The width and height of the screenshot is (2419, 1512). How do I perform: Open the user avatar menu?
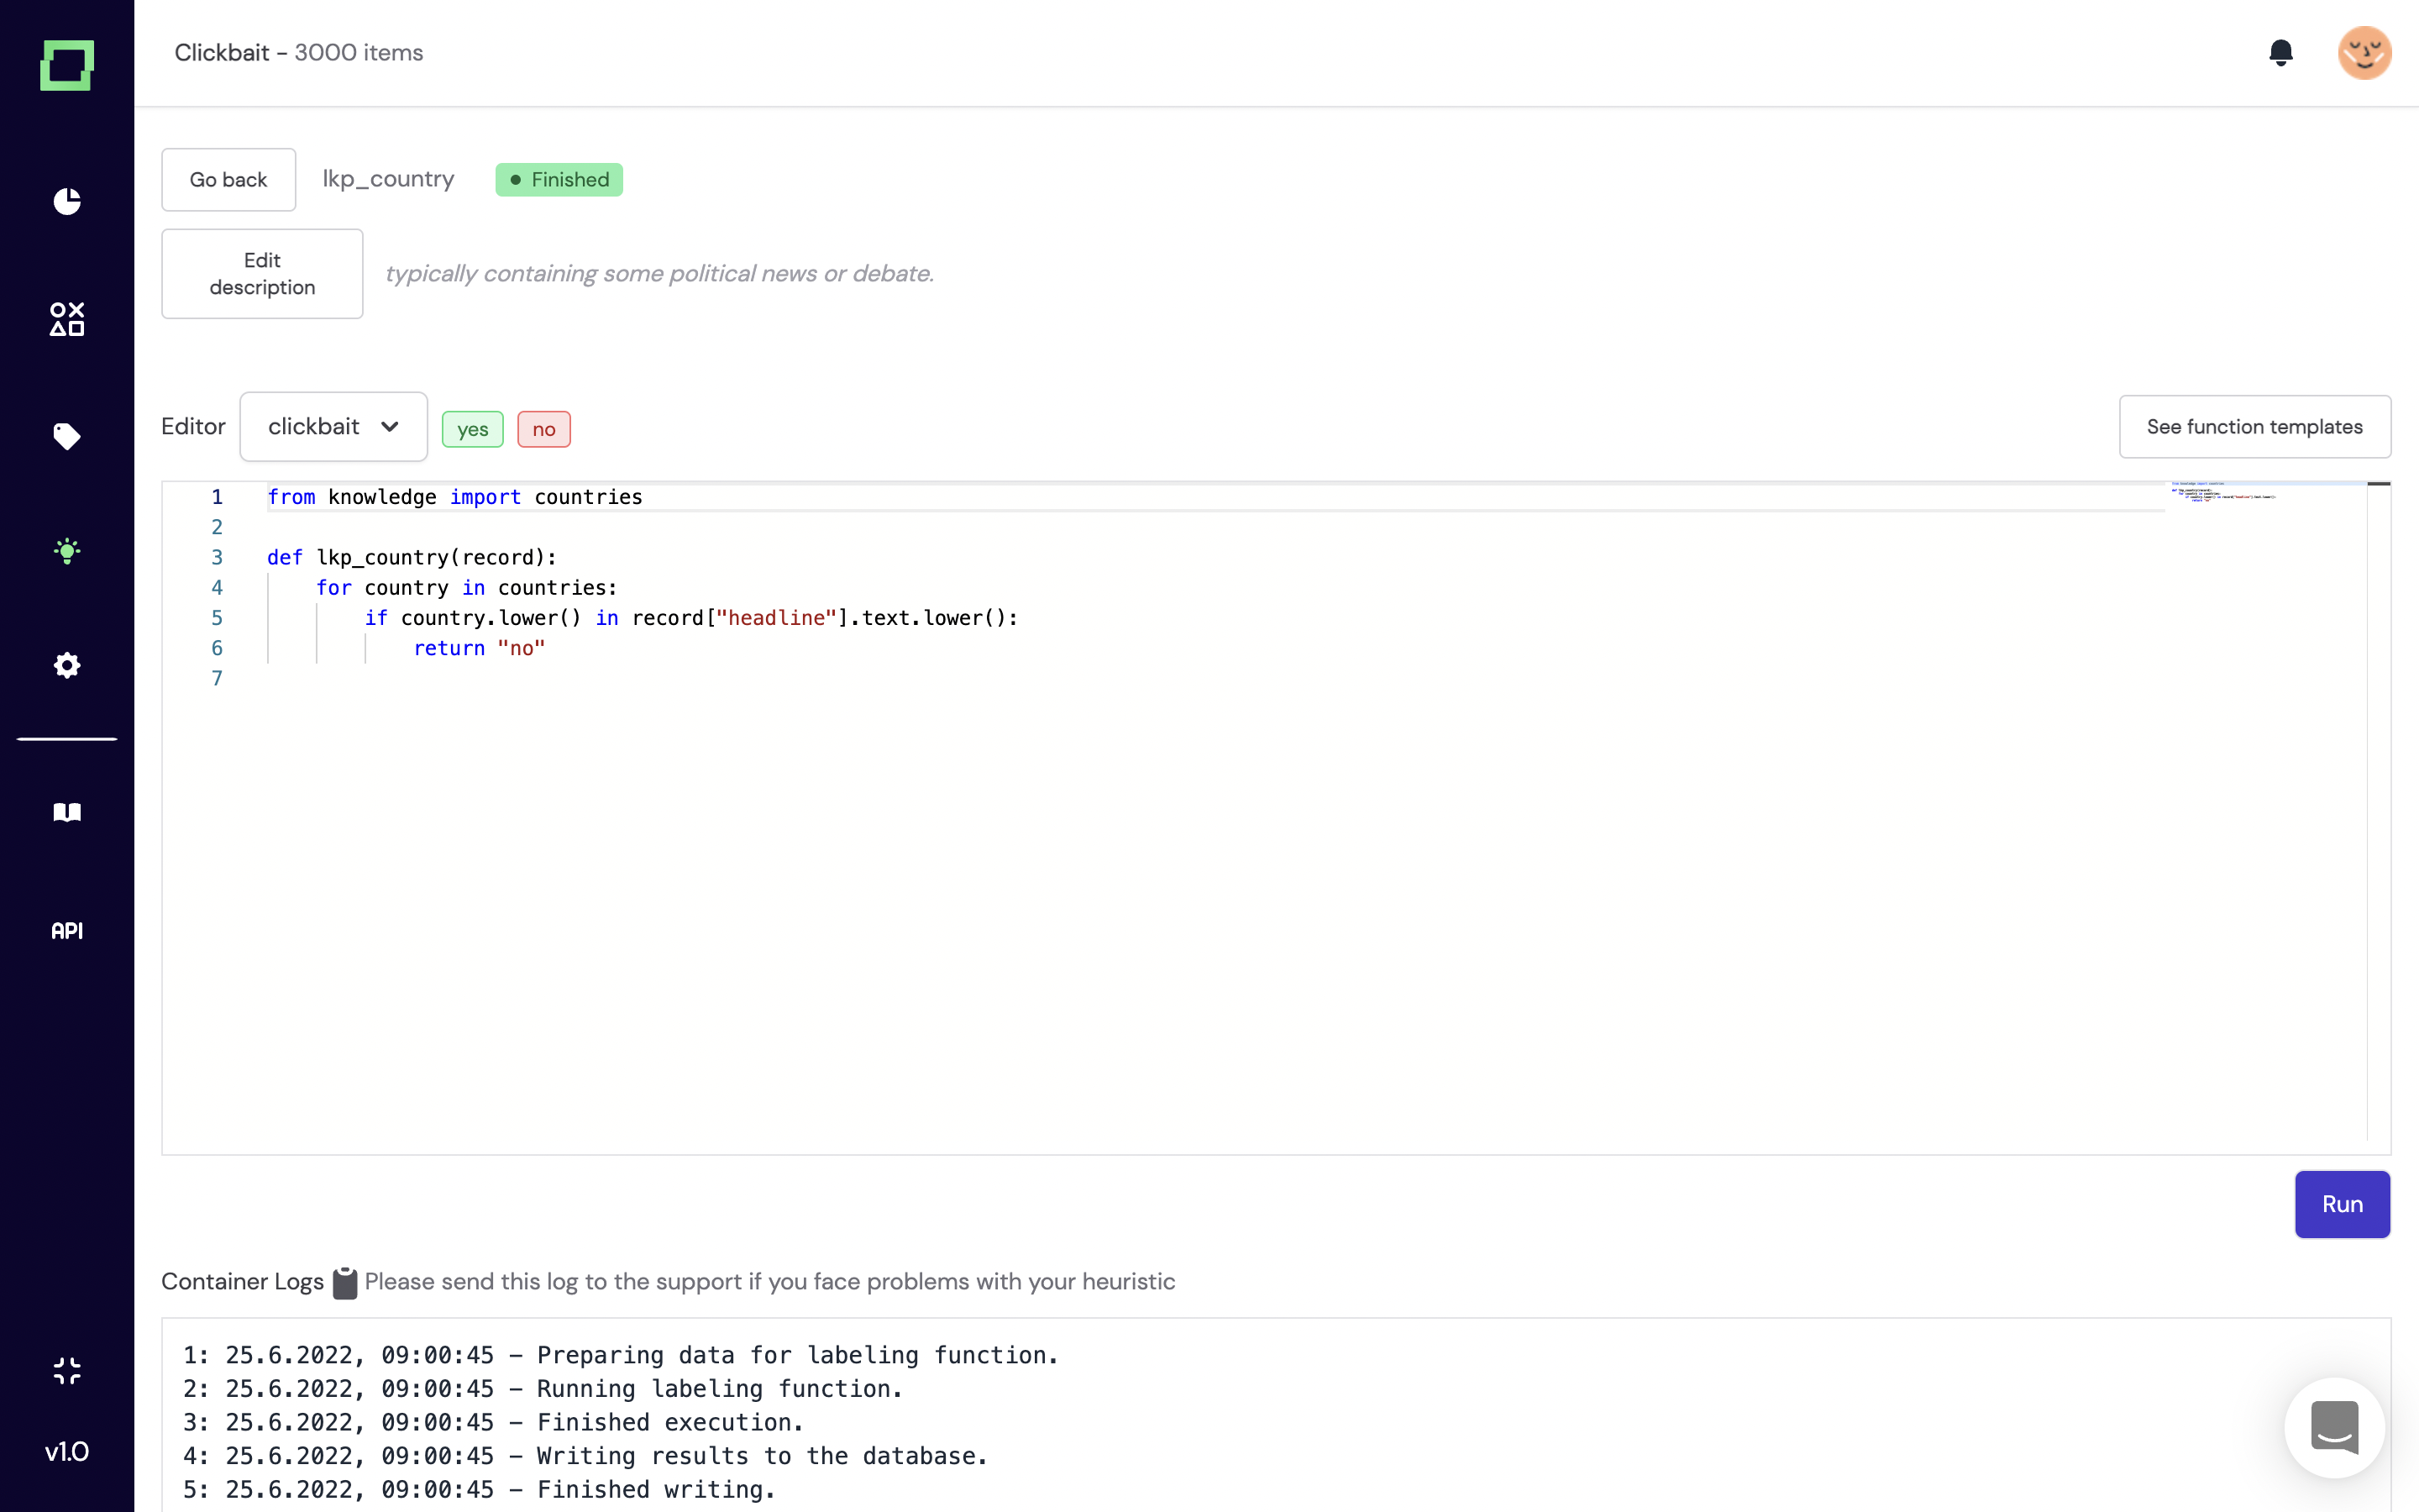(x=2363, y=52)
